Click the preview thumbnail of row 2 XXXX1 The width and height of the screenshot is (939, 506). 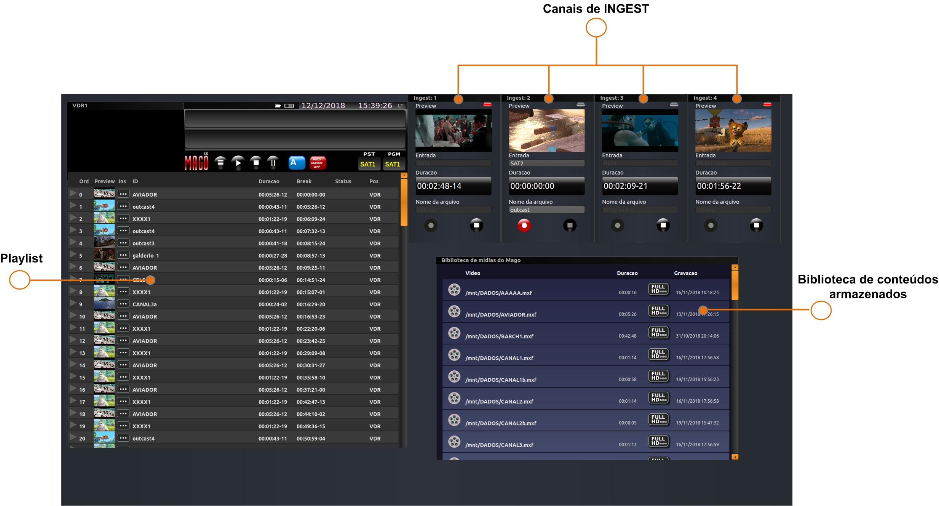[104, 218]
